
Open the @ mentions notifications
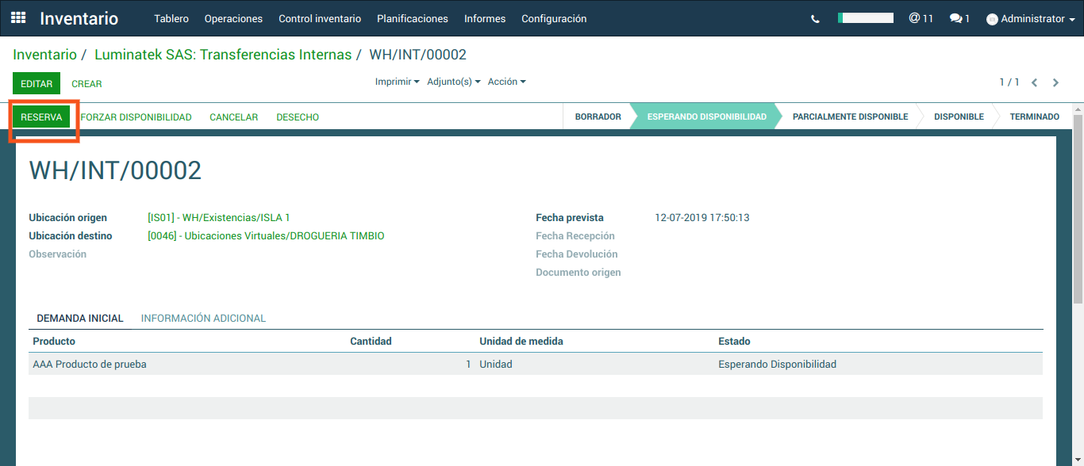point(921,18)
